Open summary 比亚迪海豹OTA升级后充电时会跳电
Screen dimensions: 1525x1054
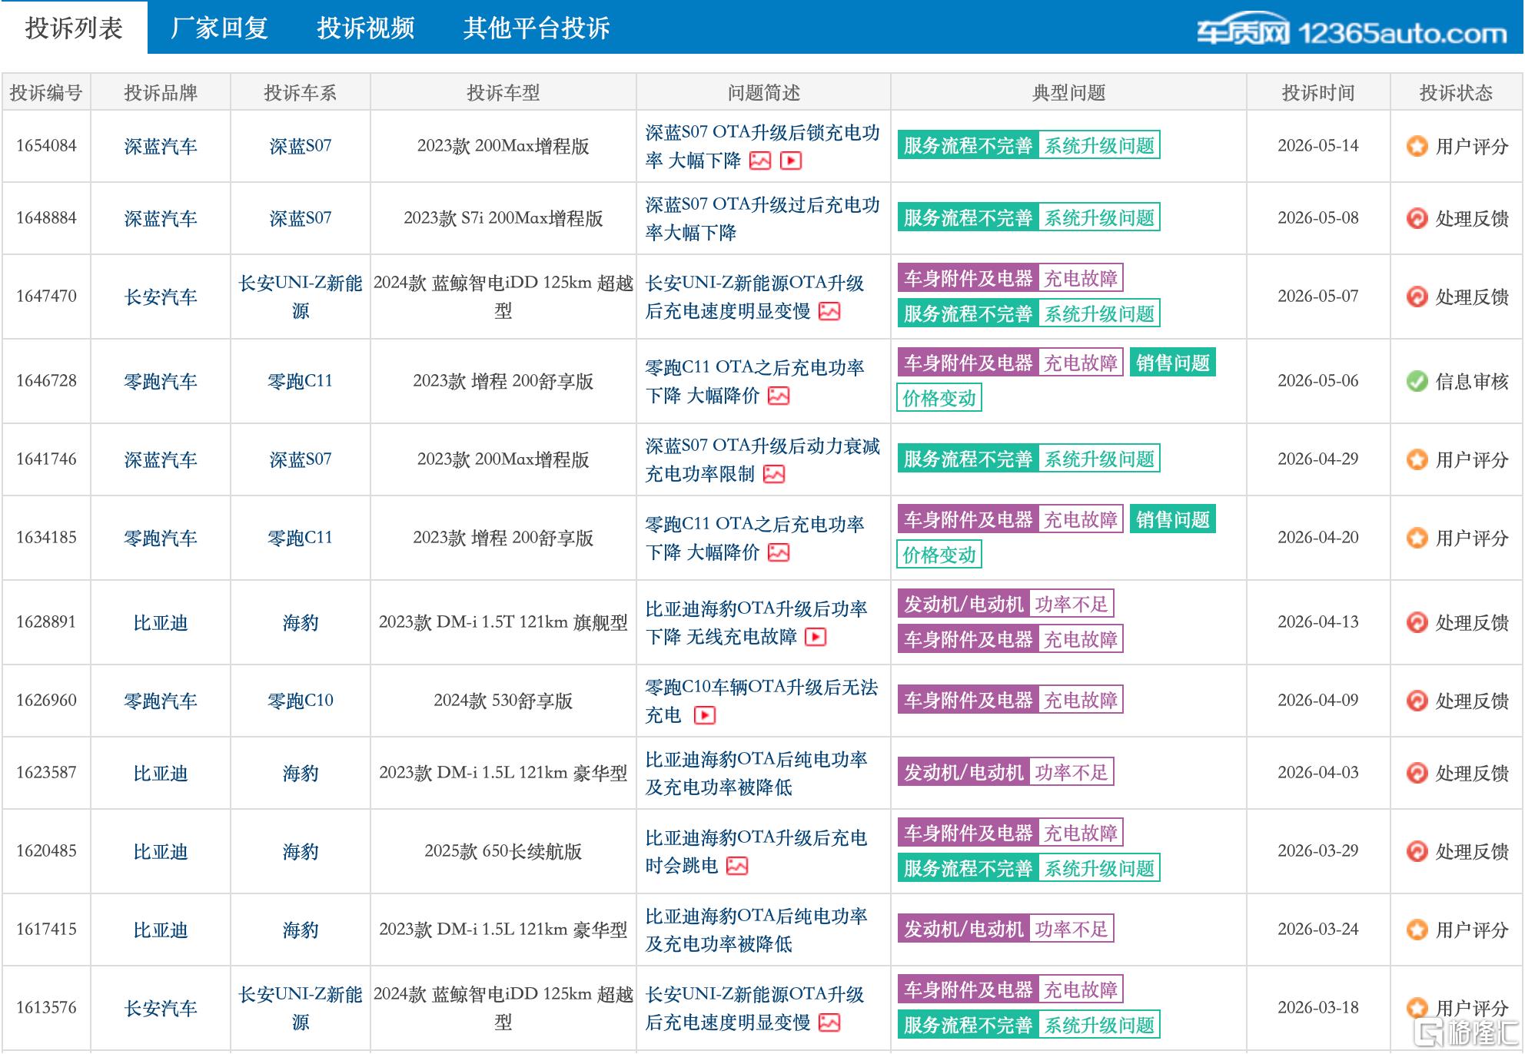point(756,851)
